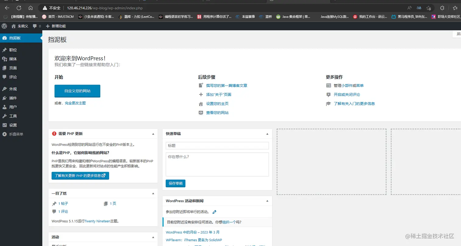
Task: Open 工具 in sidebar menu
Action: [21, 116]
